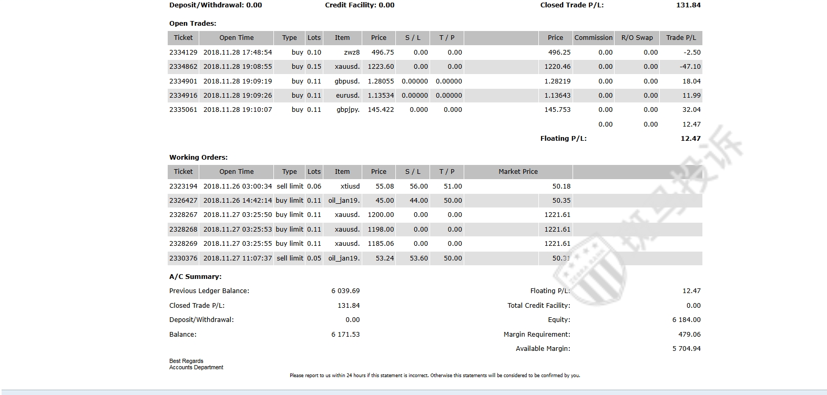This screenshot has height=395, width=827.
Task: Click order price 53.24
Action: pyautogui.click(x=385, y=258)
